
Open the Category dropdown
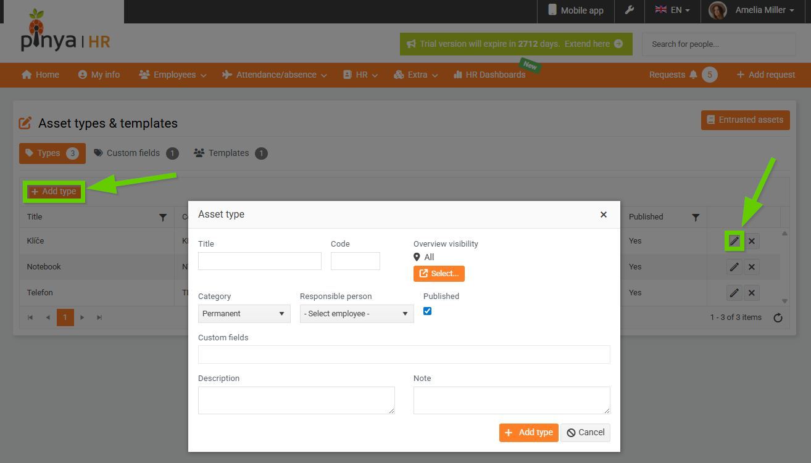244,314
